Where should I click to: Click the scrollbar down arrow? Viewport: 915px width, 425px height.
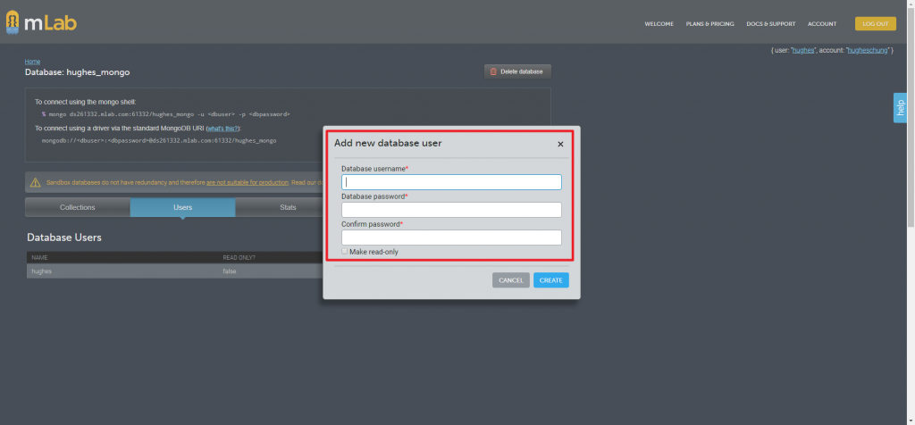pyautogui.click(x=911, y=421)
